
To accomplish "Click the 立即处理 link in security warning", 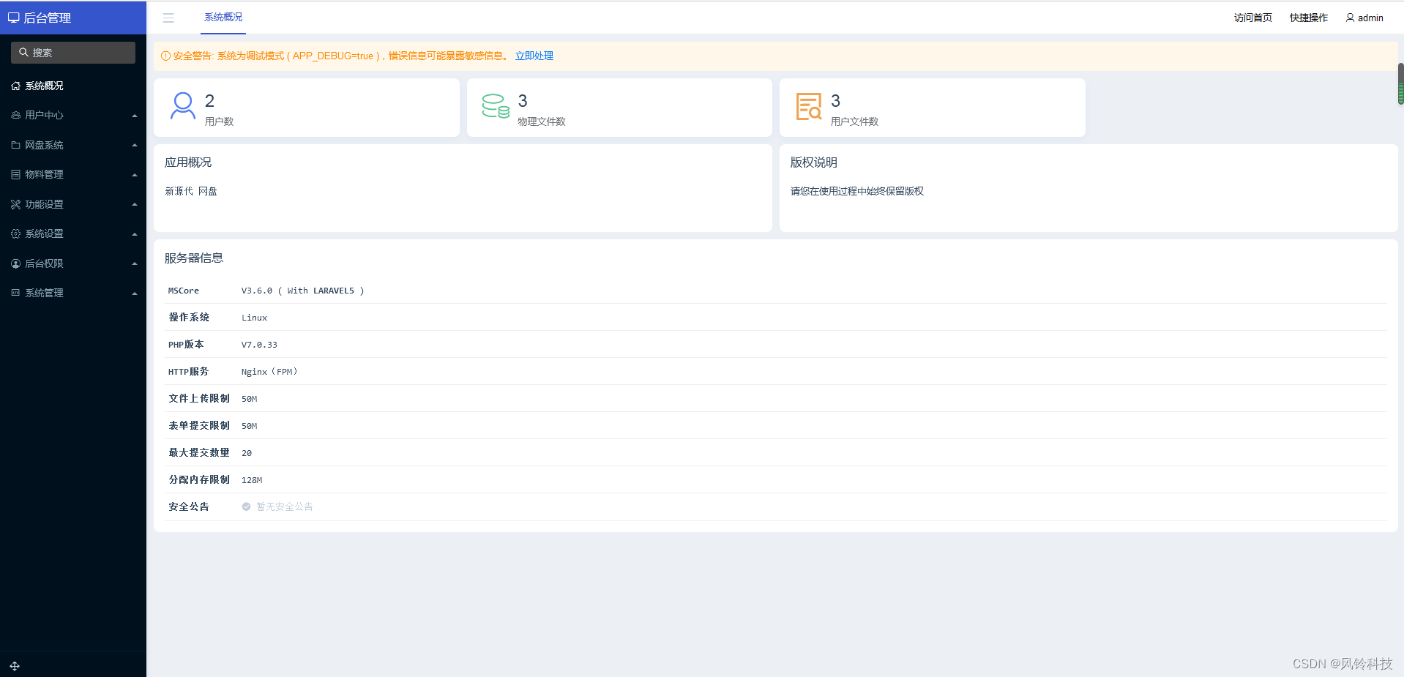I will [x=534, y=56].
